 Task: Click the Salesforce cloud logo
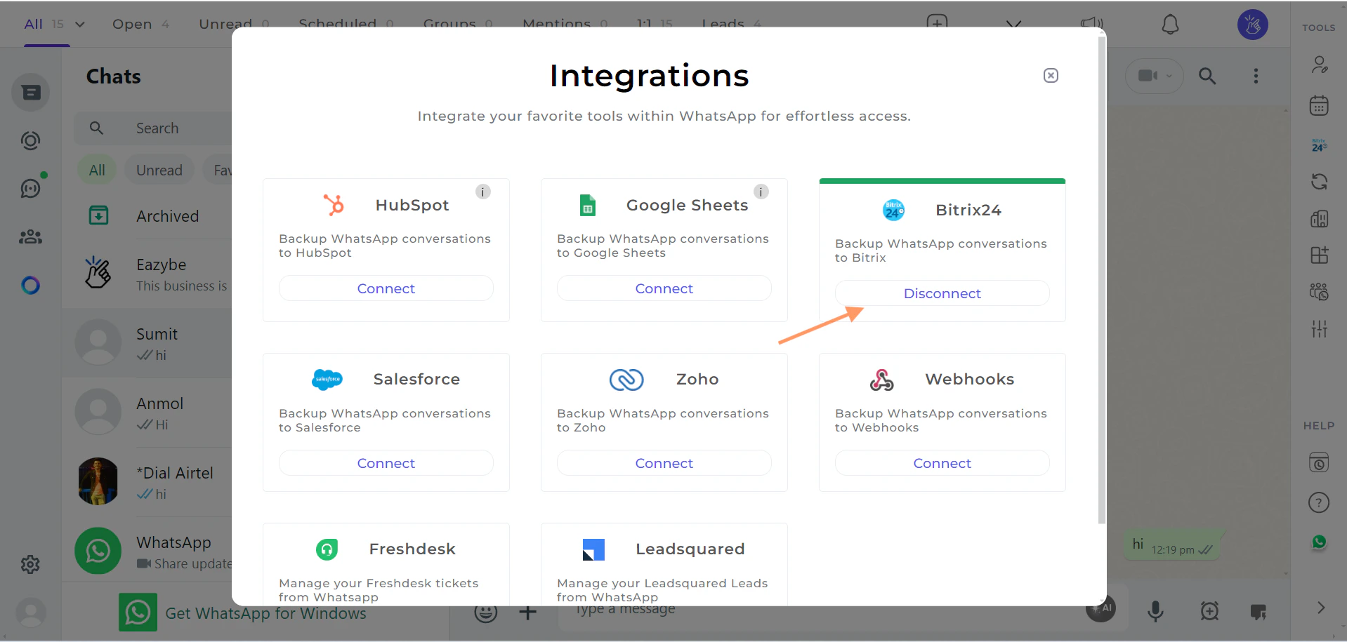[327, 379]
